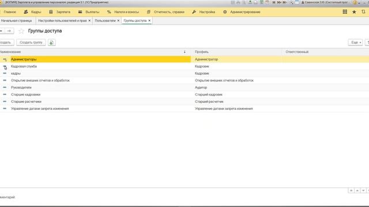This screenshot has width=369, height=207.
Task: Click the Администратор profile cell
Action: click(206, 59)
